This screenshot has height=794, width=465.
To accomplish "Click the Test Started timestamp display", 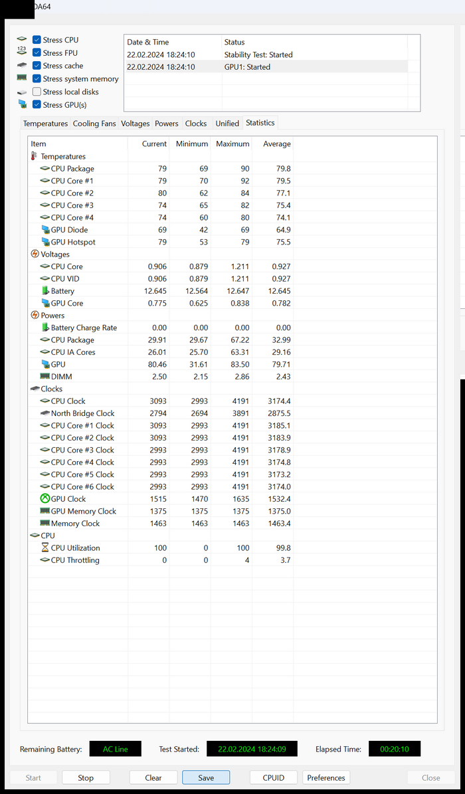I will (252, 749).
